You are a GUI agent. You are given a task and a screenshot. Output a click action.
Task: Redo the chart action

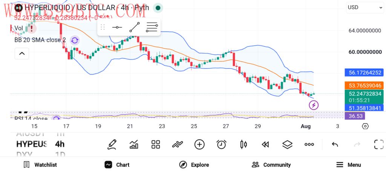[357, 144]
